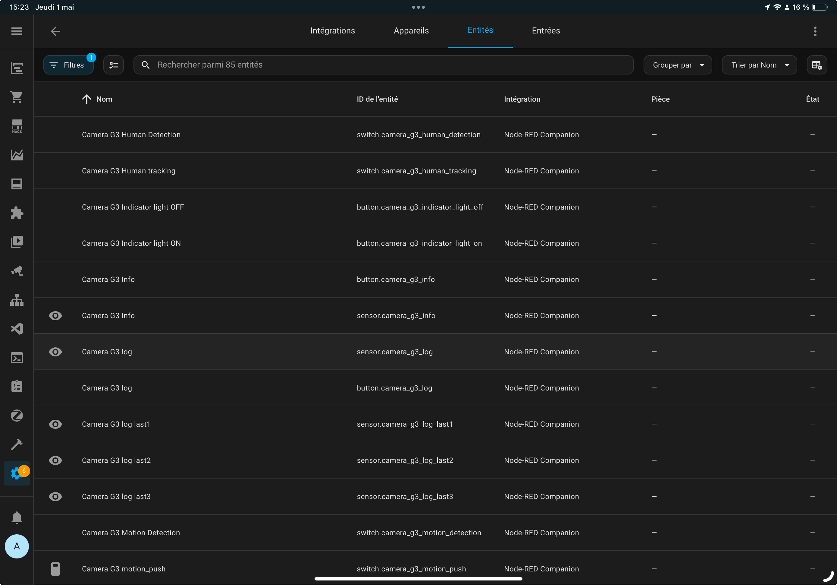Open Camera G3 Human tracking entity

click(435, 171)
